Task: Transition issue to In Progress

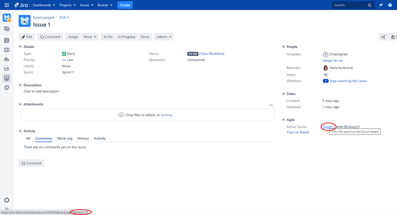Action: coord(127,37)
